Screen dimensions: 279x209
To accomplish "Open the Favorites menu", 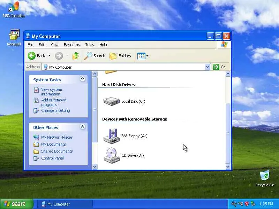I will pyautogui.click(x=72, y=45).
